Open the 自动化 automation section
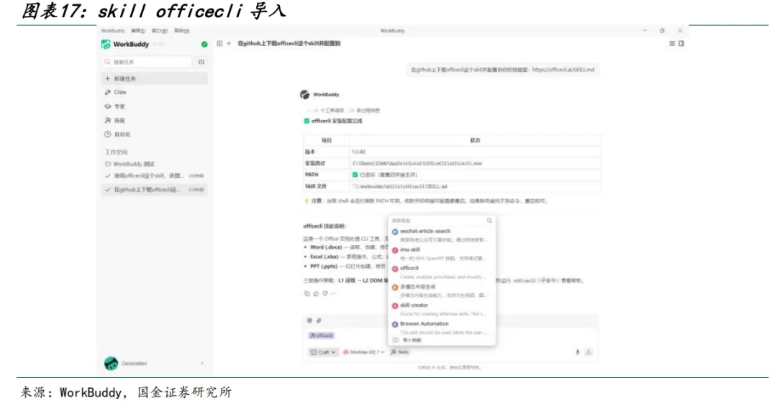The image size is (777, 406). (155, 134)
